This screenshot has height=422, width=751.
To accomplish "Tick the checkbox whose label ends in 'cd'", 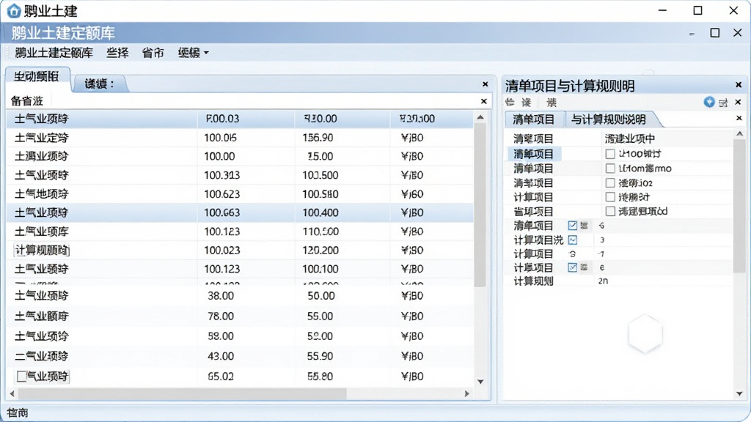I will (x=610, y=211).
